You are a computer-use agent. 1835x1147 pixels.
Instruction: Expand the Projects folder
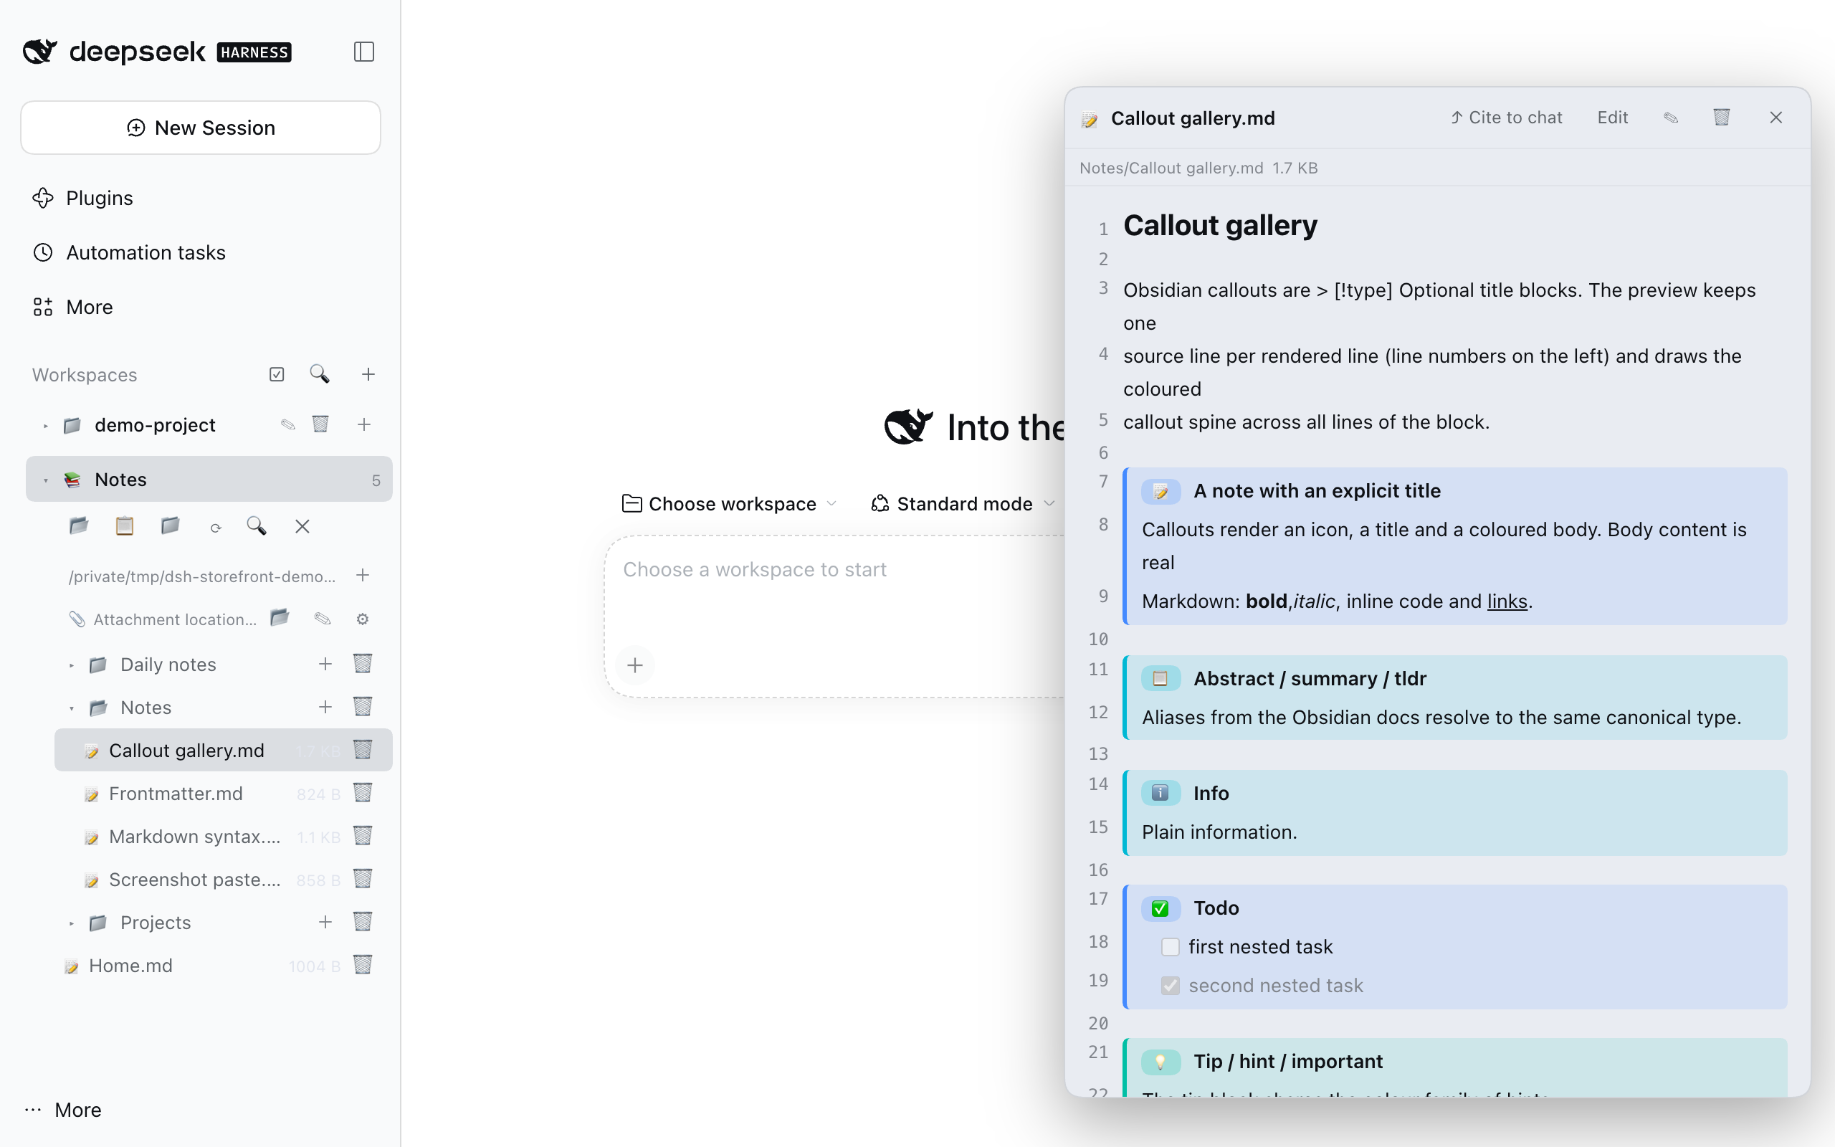coord(71,923)
